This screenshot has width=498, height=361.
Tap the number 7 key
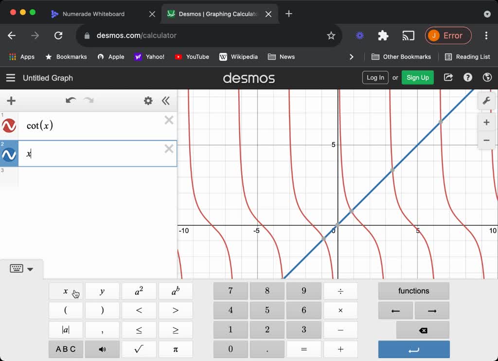pos(231,291)
